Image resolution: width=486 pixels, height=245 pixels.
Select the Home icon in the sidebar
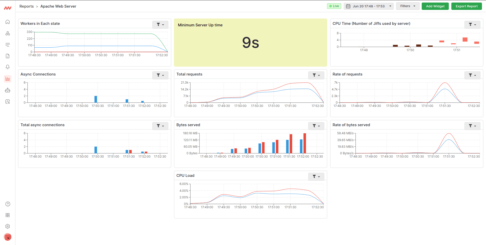[x=8, y=22]
